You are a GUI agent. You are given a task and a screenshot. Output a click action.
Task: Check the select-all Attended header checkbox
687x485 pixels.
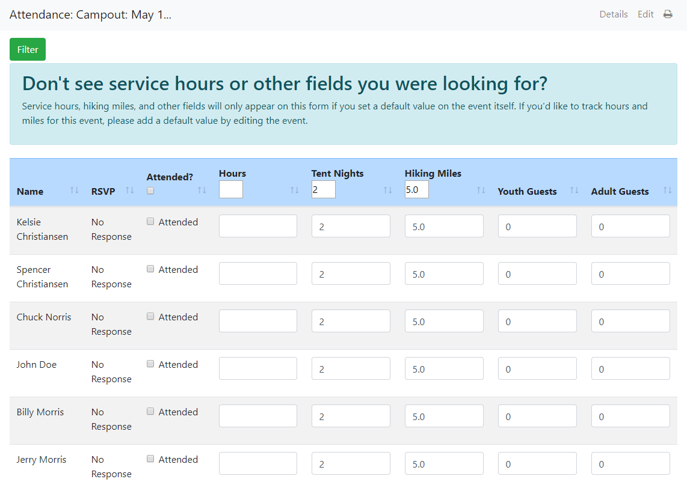[150, 191]
